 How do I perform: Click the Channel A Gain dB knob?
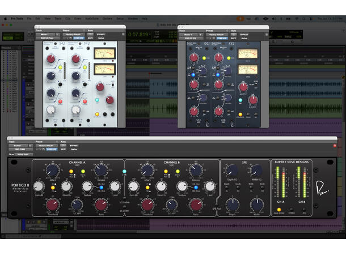pyautogui.click(x=39, y=186)
